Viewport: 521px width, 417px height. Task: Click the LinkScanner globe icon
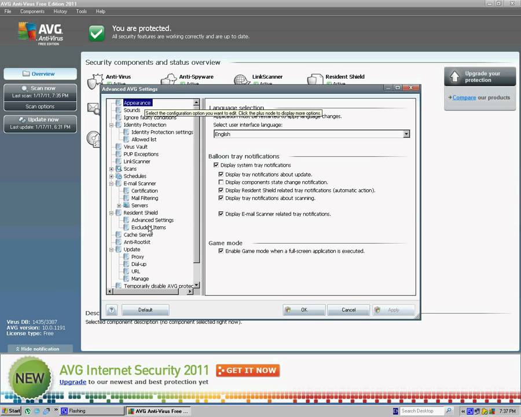pyautogui.click(x=241, y=80)
